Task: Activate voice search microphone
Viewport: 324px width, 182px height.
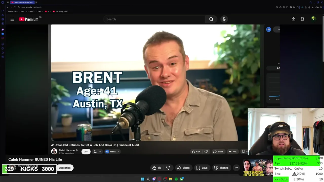Action: [224, 19]
